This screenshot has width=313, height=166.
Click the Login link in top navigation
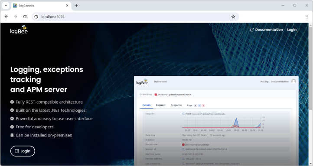292,29
